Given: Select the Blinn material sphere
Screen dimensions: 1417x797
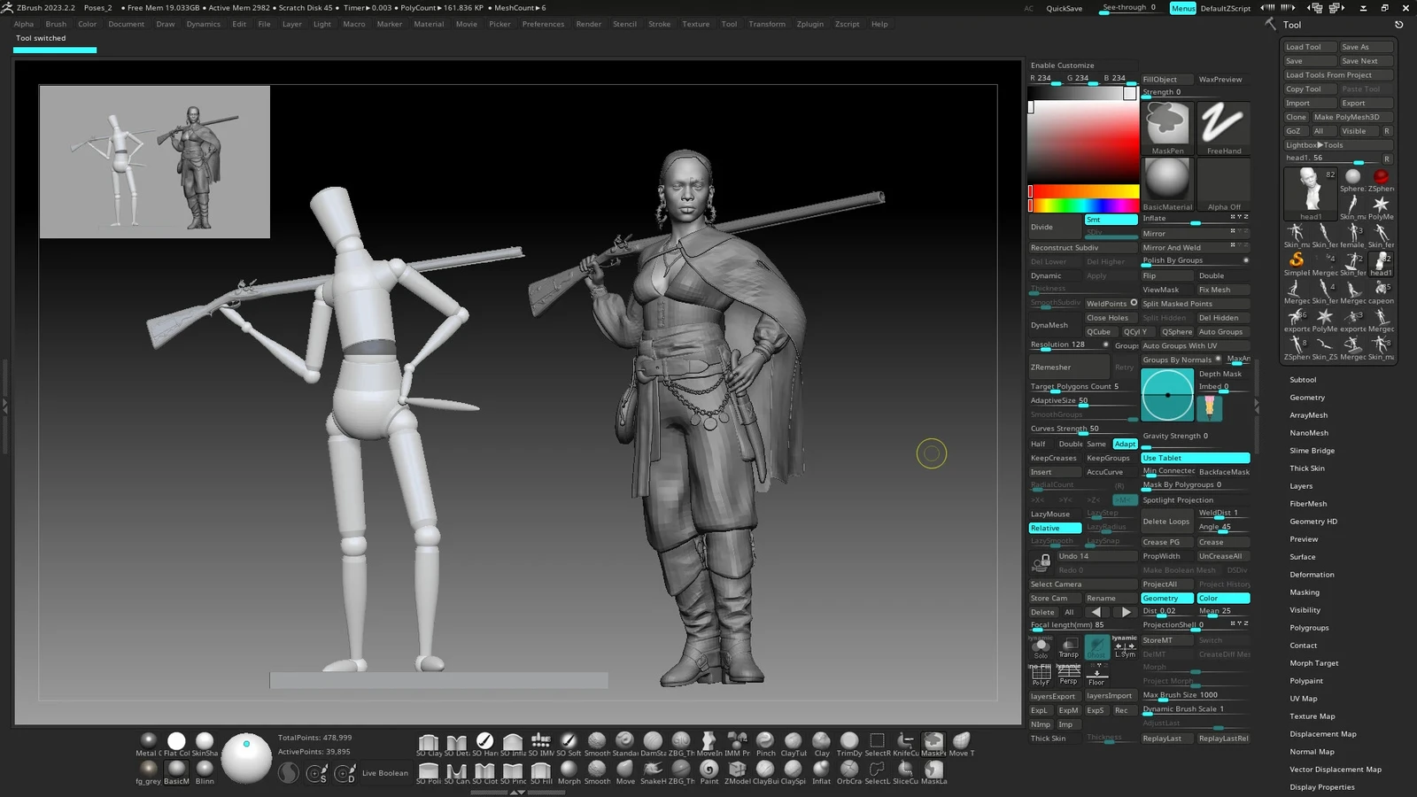Looking at the screenshot, I should [205, 769].
